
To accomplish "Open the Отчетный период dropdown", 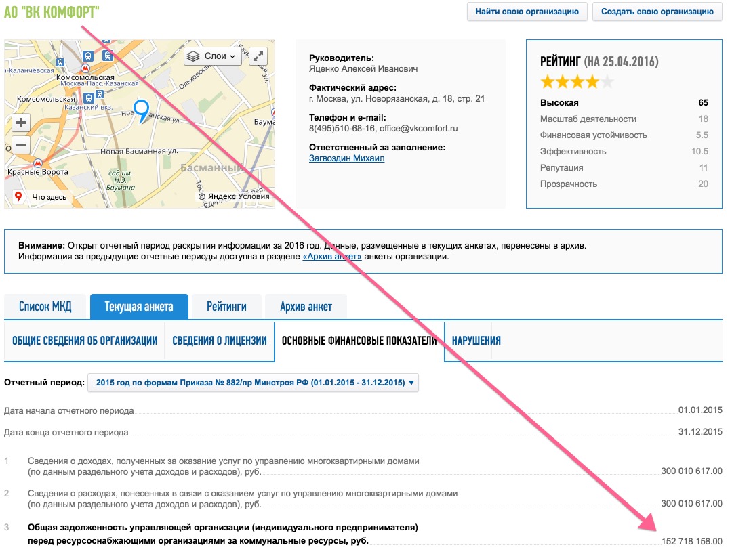I will pos(253,383).
